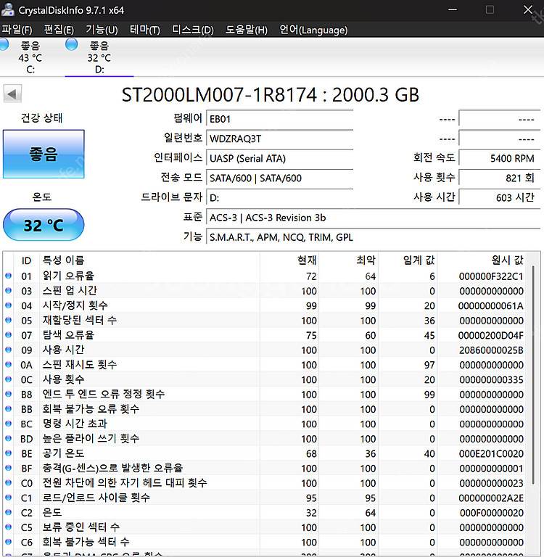Viewport: 544px width, 560px height.
Task: Click the 일련번호 field showing WDZRAQ3T
Action: pos(280,139)
